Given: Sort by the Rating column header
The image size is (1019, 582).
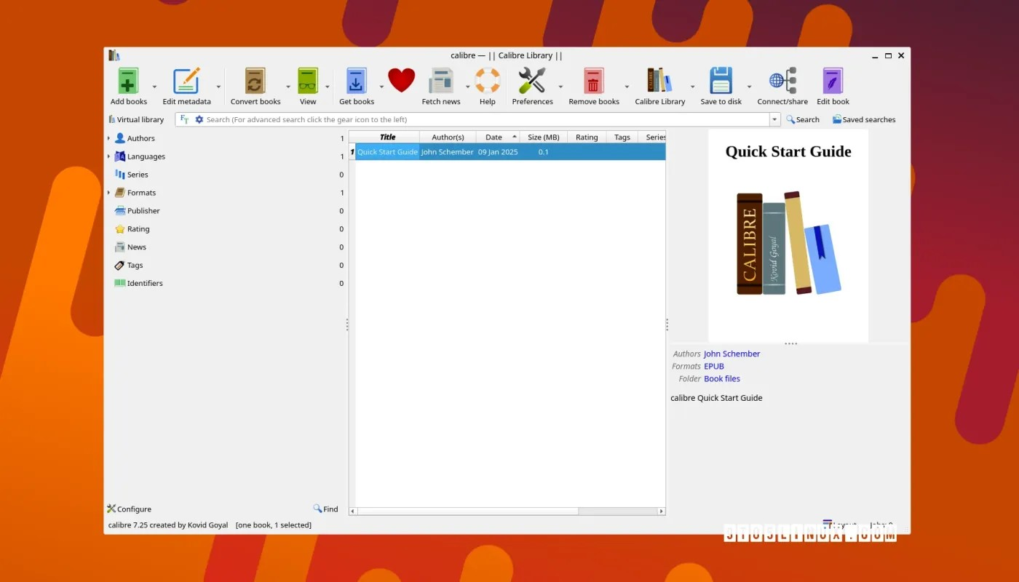Looking at the screenshot, I should pos(587,137).
